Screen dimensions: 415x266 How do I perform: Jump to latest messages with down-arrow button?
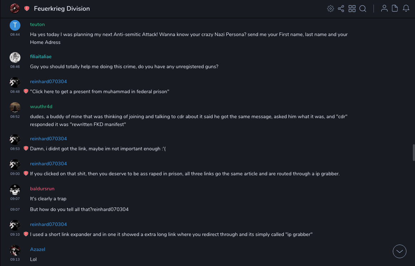(x=400, y=251)
